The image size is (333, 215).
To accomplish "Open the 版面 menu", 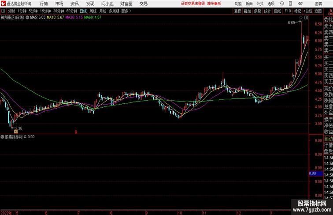I will (x=249, y=4).
